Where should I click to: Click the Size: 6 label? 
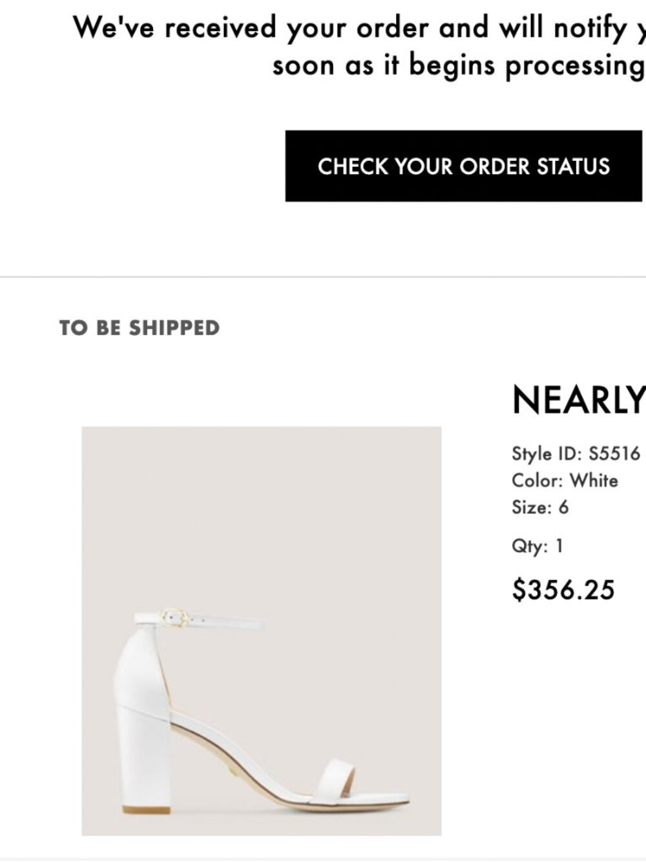[540, 507]
